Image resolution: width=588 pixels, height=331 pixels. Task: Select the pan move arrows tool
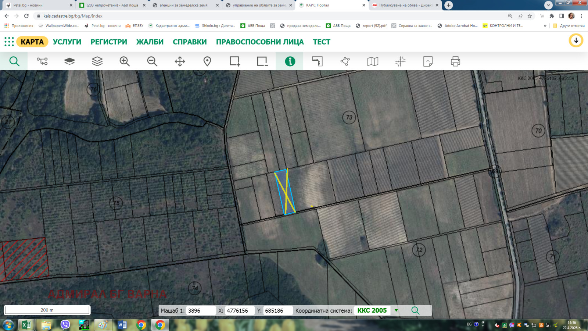click(x=180, y=61)
